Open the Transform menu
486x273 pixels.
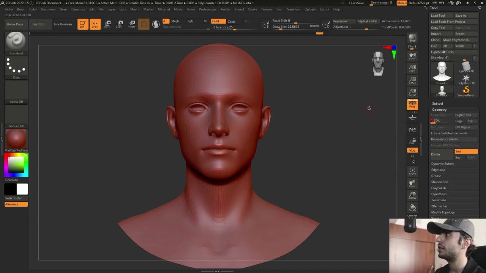tap(293, 9)
